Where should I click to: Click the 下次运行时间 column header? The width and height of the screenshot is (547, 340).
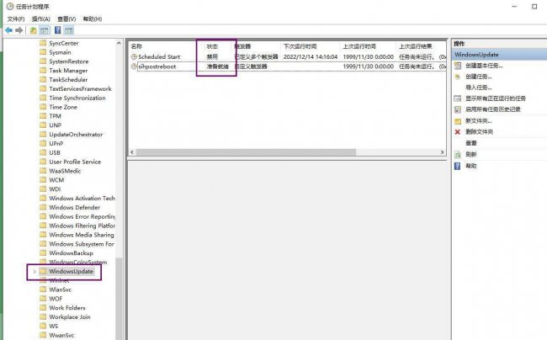[300, 46]
